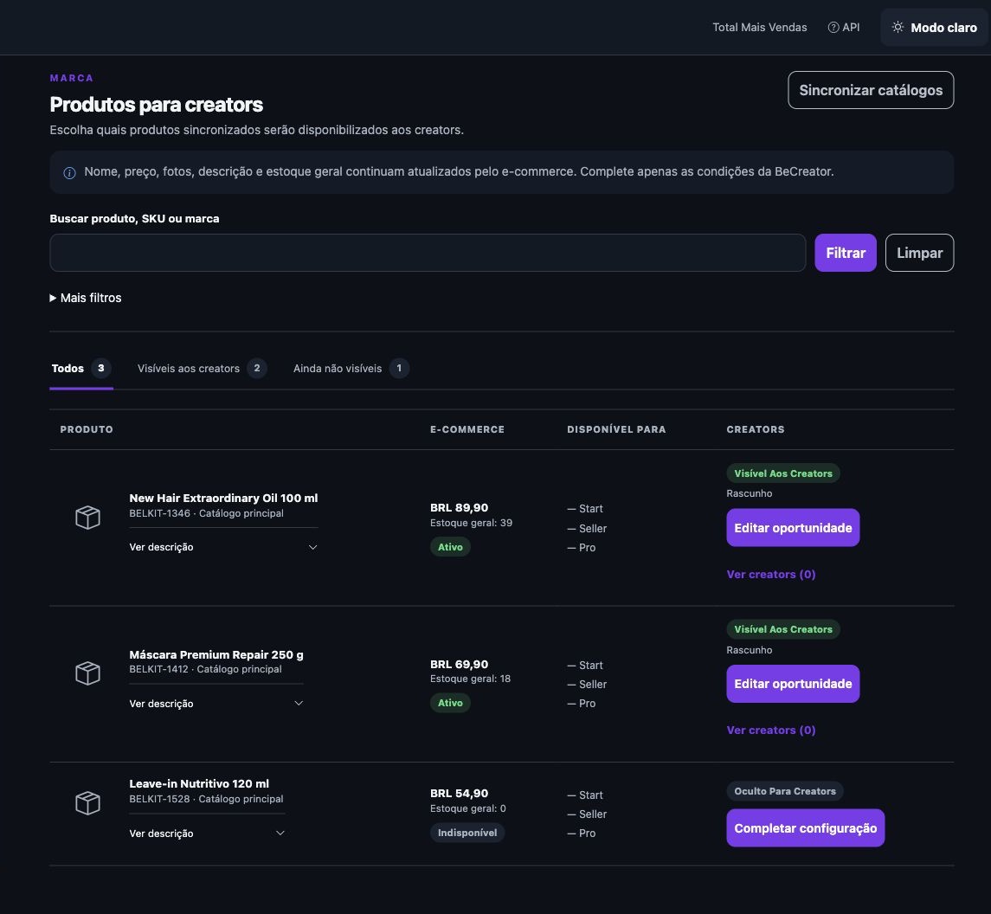Screen dimensions: 991x914
Task: Click the E-COMMERCE column header
Action: click(x=467, y=430)
